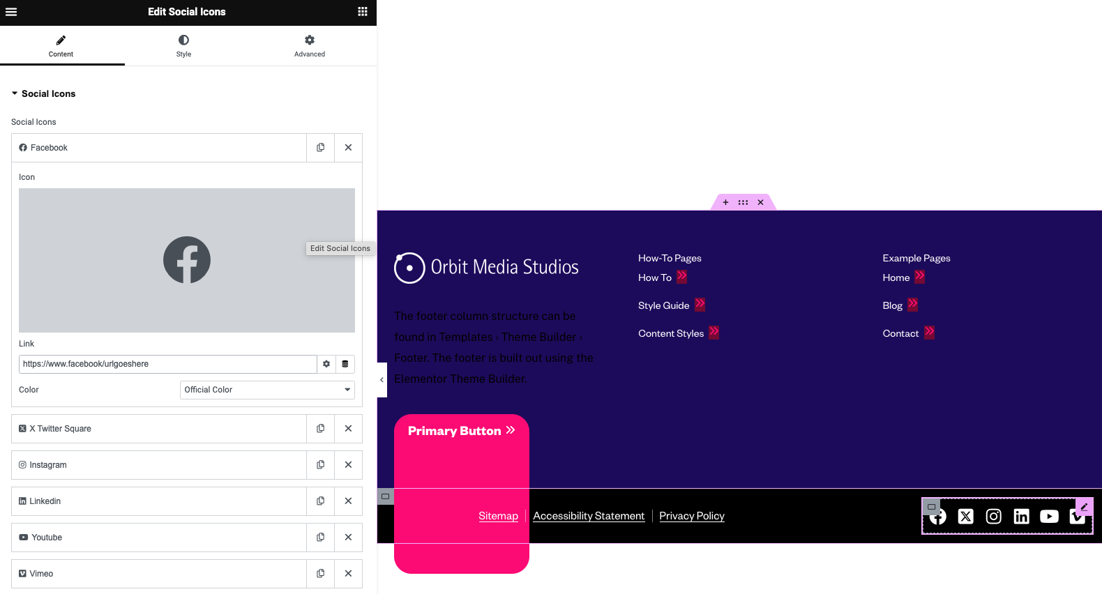Click the Orbit Media Studios logo
The height and width of the screenshot is (594, 1102).
coord(486,268)
